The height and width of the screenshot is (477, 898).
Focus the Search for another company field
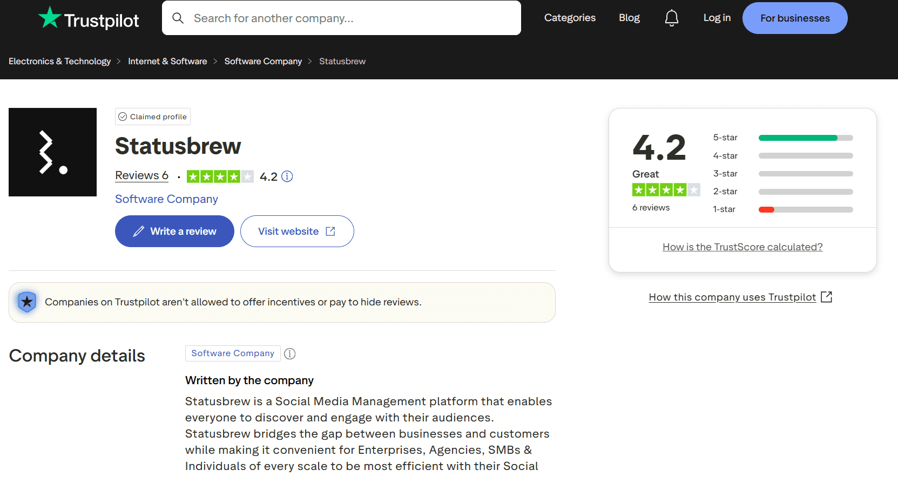click(341, 18)
